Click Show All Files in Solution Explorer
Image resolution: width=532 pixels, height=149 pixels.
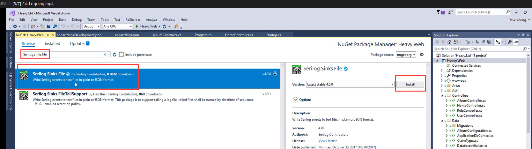click(x=489, y=42)
